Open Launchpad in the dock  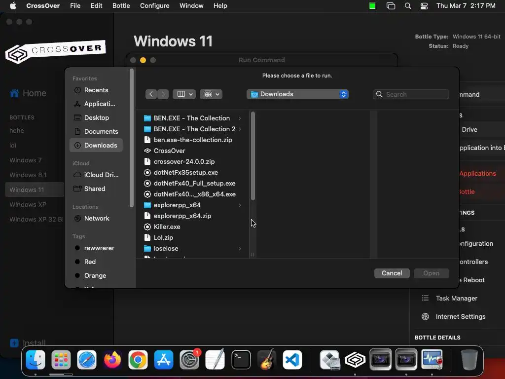[x=61, y=359]
